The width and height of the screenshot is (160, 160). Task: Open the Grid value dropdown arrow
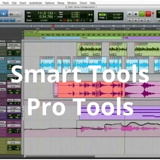(121, 14)
